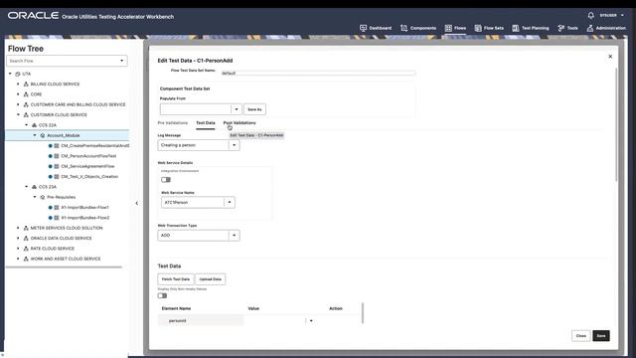Collapse Customer Cloud Service tree node

pyautogui.click(x=18, y=115)
